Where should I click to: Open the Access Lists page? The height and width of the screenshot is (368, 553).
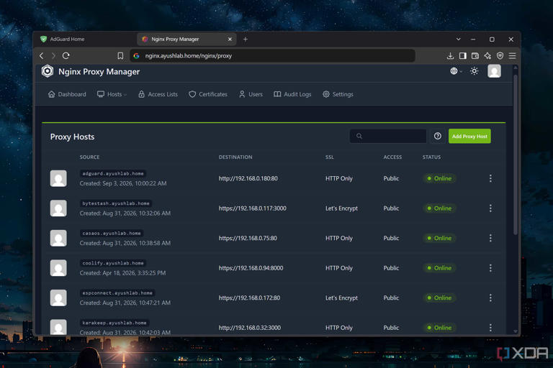coord(158,94)
